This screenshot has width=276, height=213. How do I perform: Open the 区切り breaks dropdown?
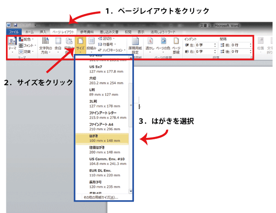[106, 38]
